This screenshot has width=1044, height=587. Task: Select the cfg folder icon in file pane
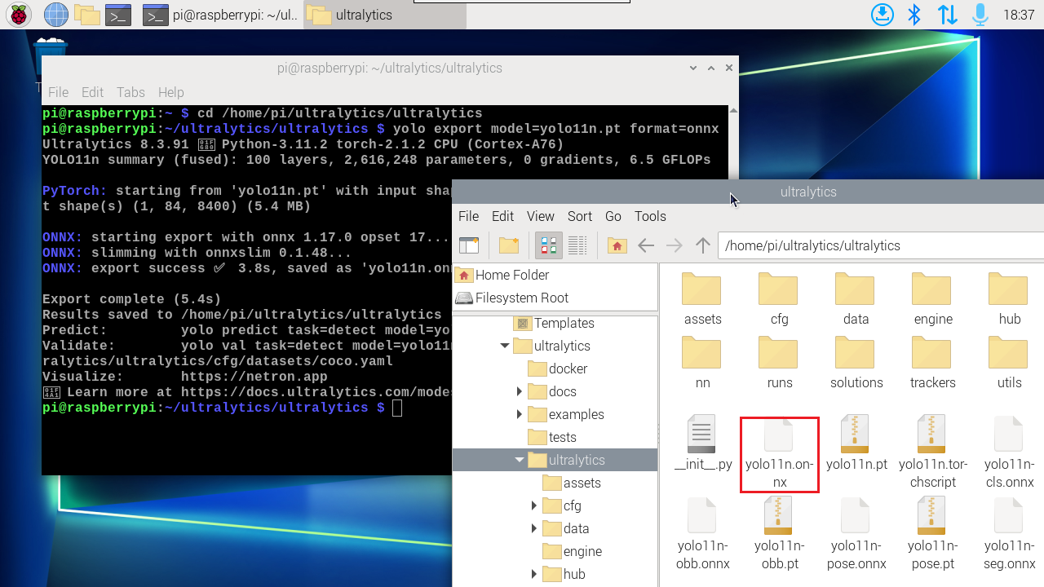coord(779,299)
